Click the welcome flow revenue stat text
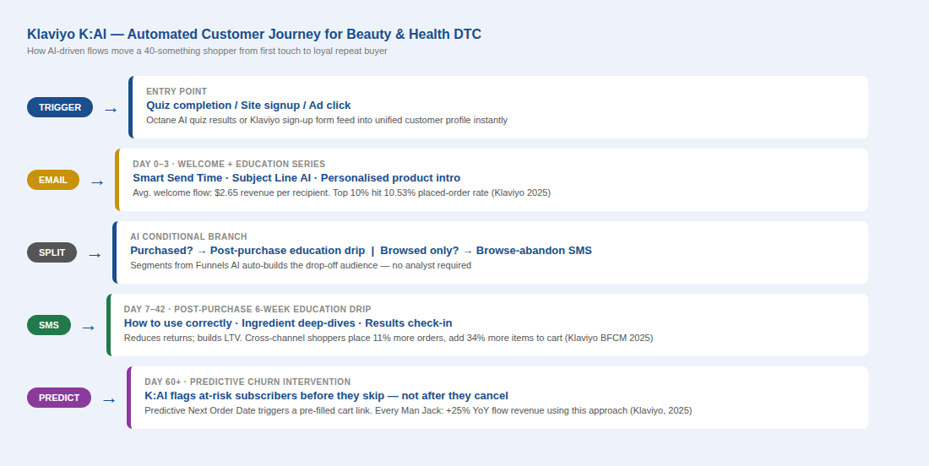 342,193
